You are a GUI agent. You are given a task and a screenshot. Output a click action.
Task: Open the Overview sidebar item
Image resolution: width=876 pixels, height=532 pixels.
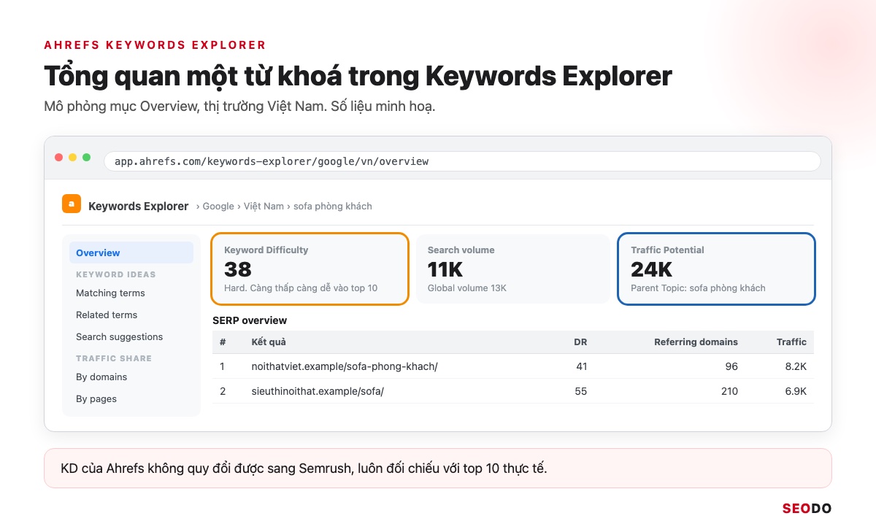pos(131,252)
